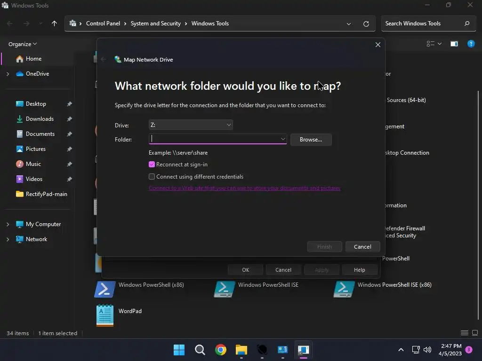Viewport: 482px width, 361px height.
Task: Click the address bar root icon
Action: (72, 24)
